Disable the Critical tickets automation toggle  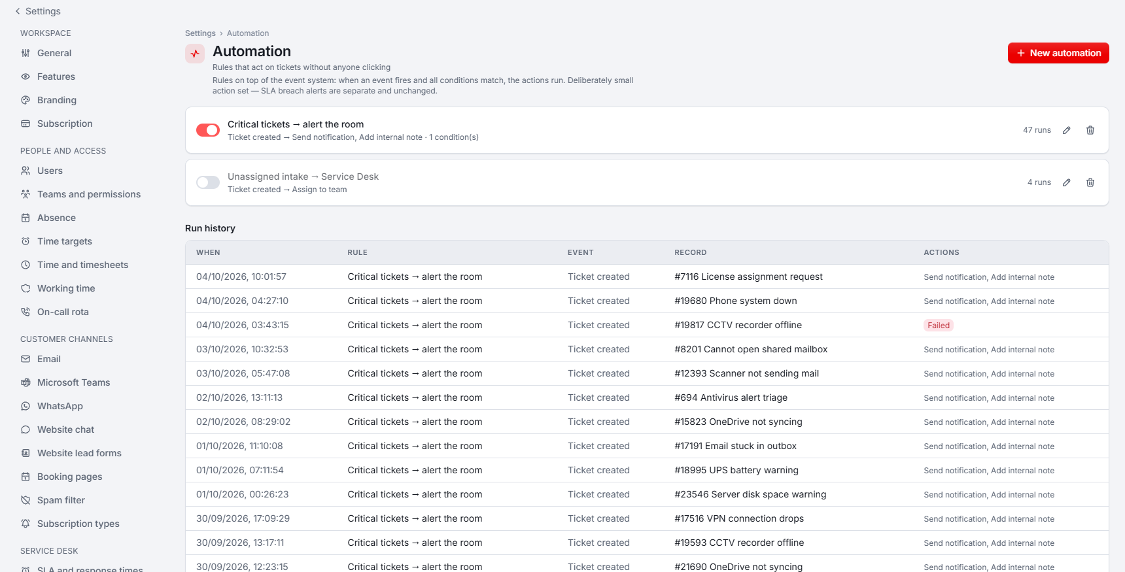[208, 130]
